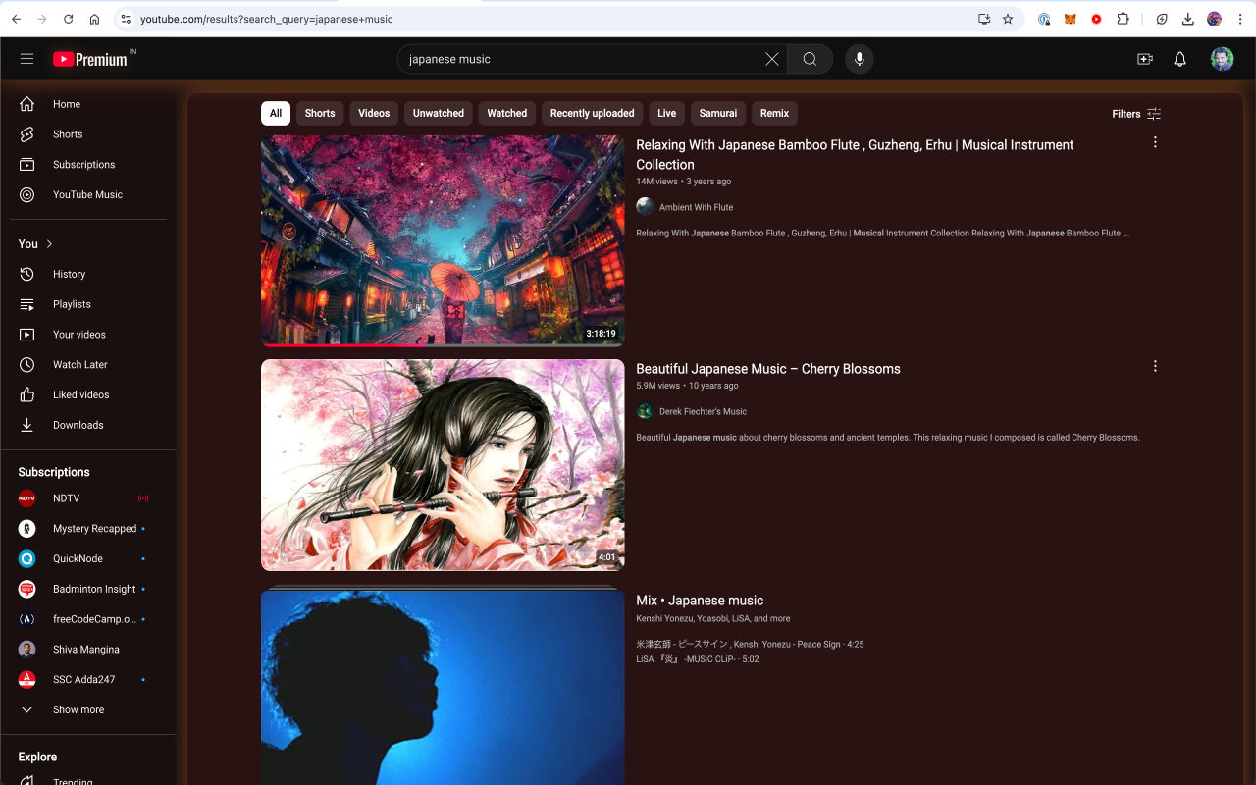
Task: Click the Kenshi Yonezu - Peace Sign track line
Action: coord(750,645)
